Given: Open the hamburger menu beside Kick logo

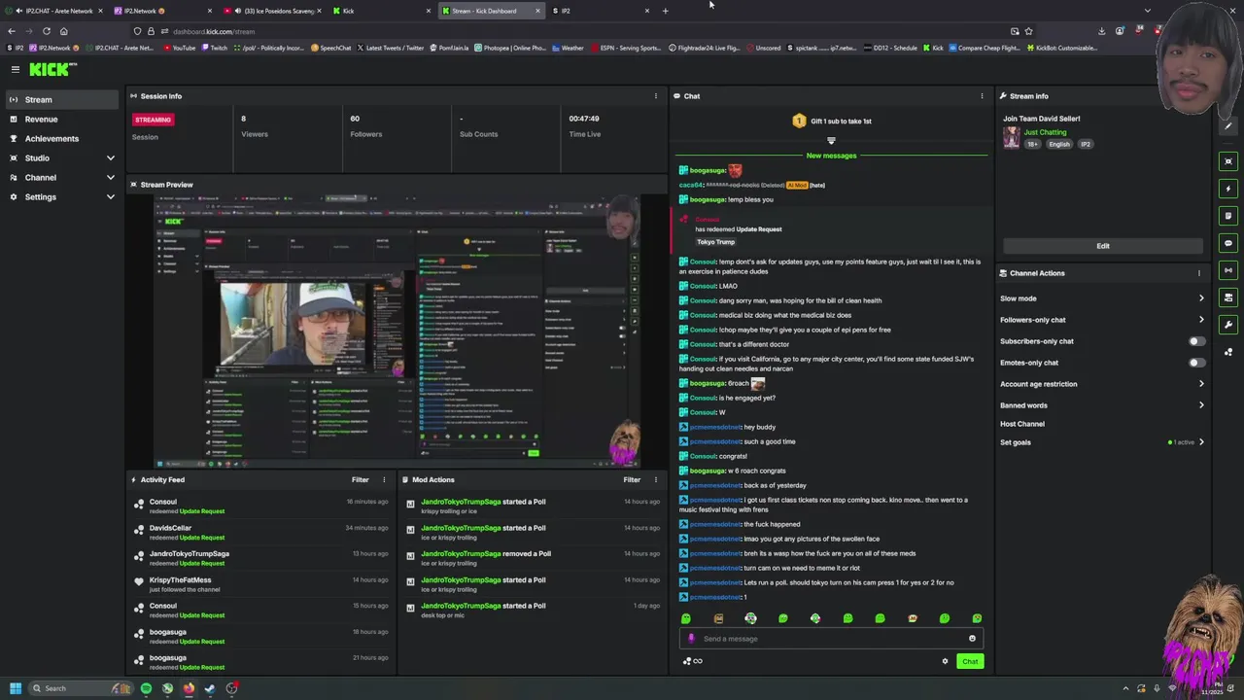Looking at the screenshot, I should (16, 69).
